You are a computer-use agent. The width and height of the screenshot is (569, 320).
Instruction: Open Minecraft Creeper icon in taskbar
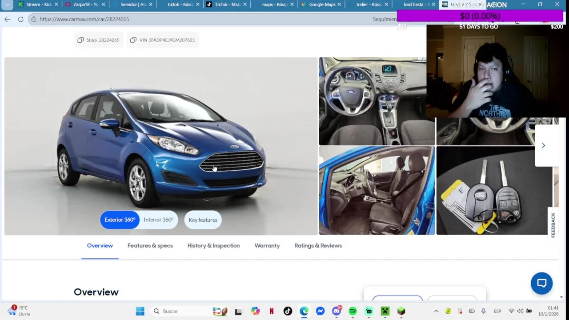pyautogui.click(x=385, y=311)
